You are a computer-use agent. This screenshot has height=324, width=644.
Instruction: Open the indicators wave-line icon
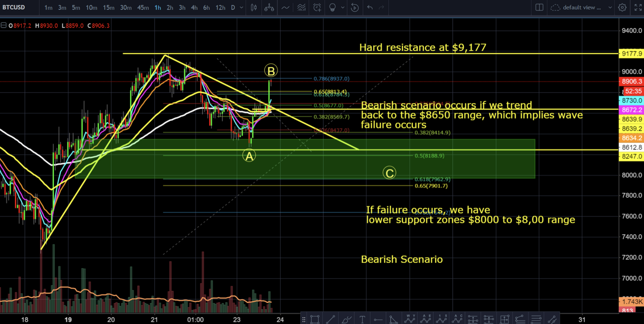pos(285,8)
